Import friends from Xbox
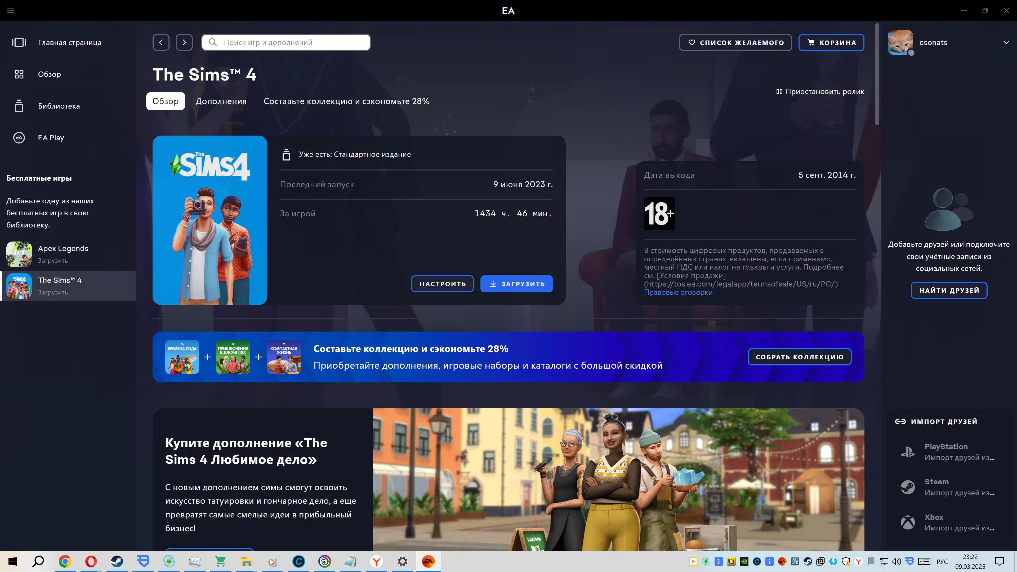 [949, 522]
